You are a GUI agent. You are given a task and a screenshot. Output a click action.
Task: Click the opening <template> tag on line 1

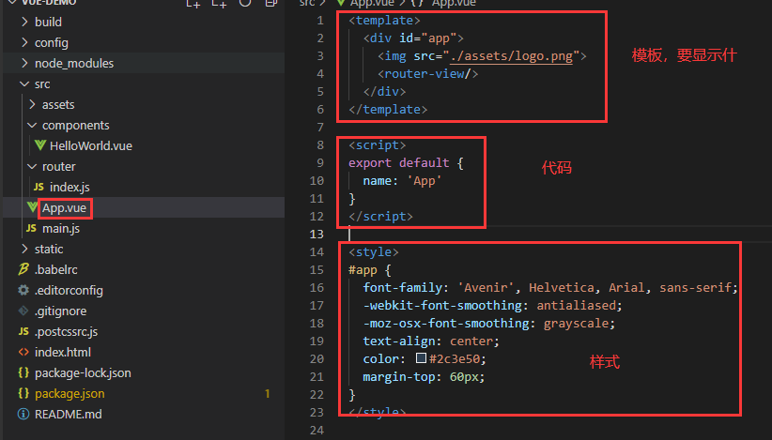384,20
